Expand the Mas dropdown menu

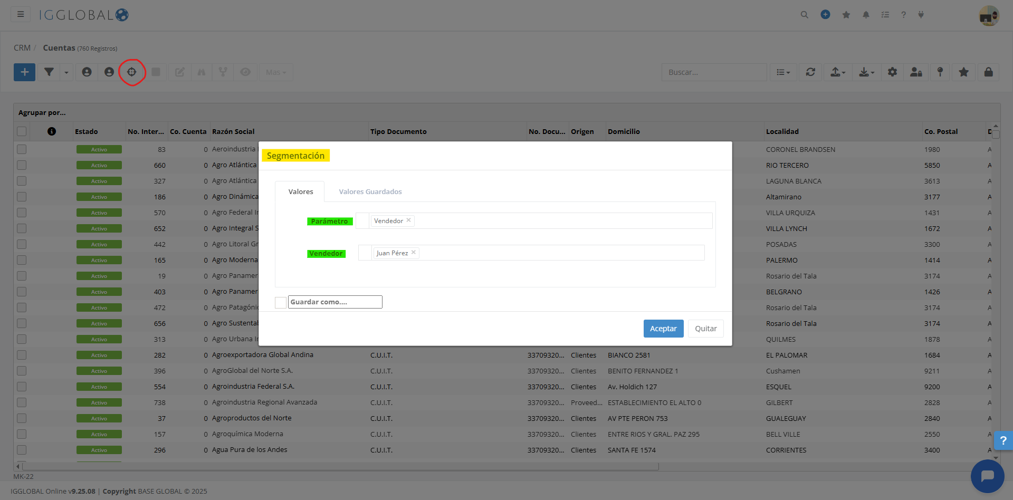(276, 72)
